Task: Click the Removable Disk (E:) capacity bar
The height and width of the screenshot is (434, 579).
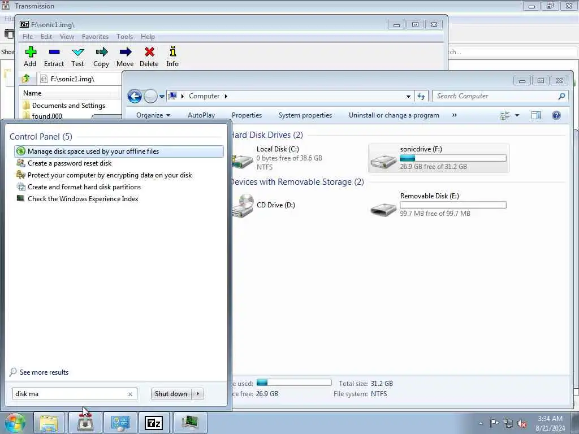Action: click(x=453, y=205)
